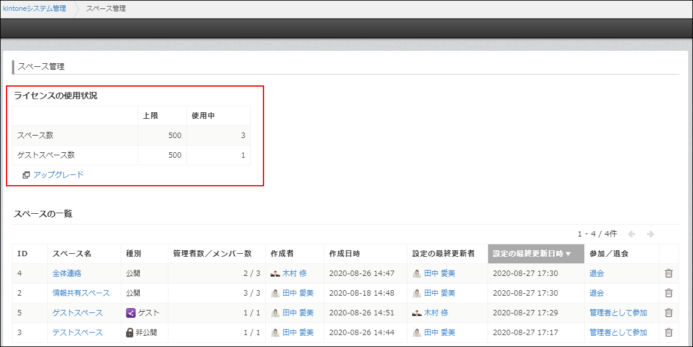The image size is (693, 347).
Task: Click the delete trash icon for テストスペース
Action: coord(669,332)
